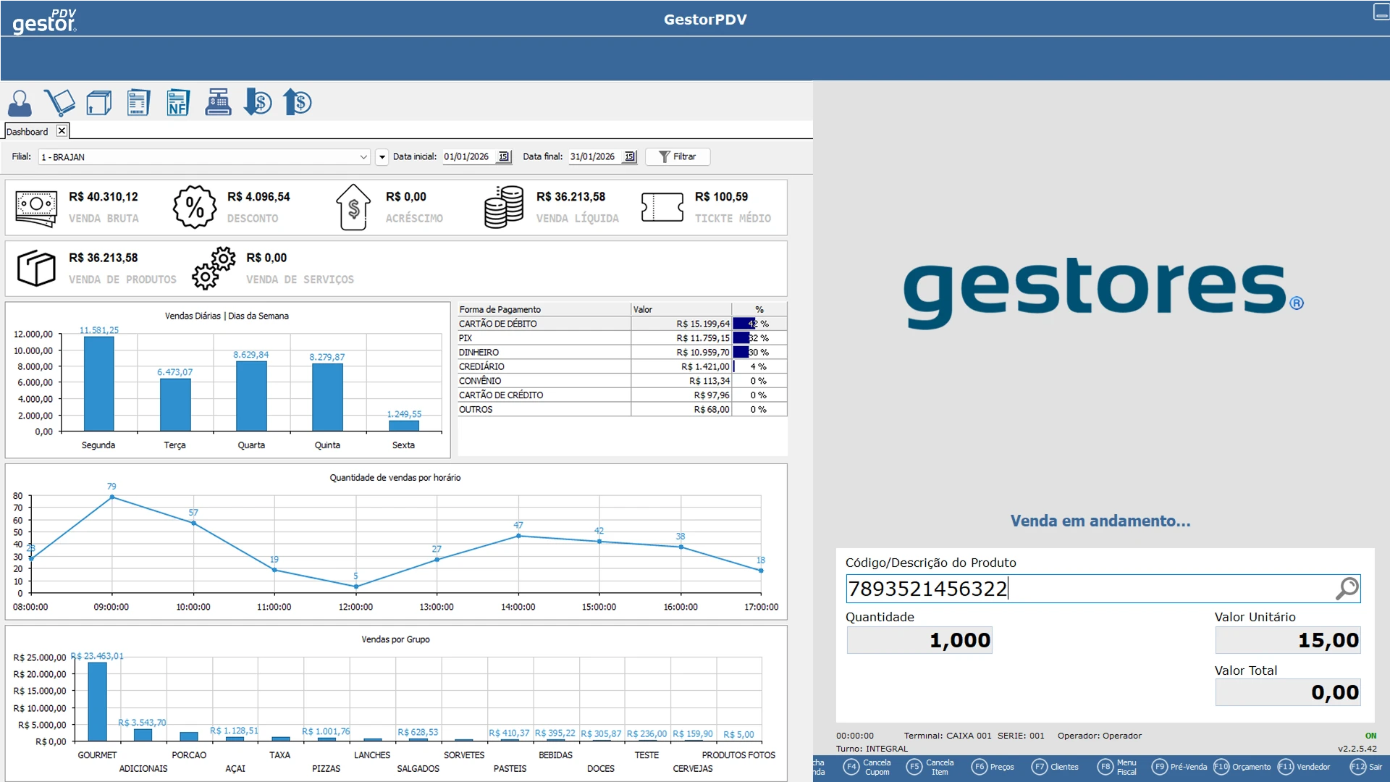Open the cash register icon

[218, 103]
